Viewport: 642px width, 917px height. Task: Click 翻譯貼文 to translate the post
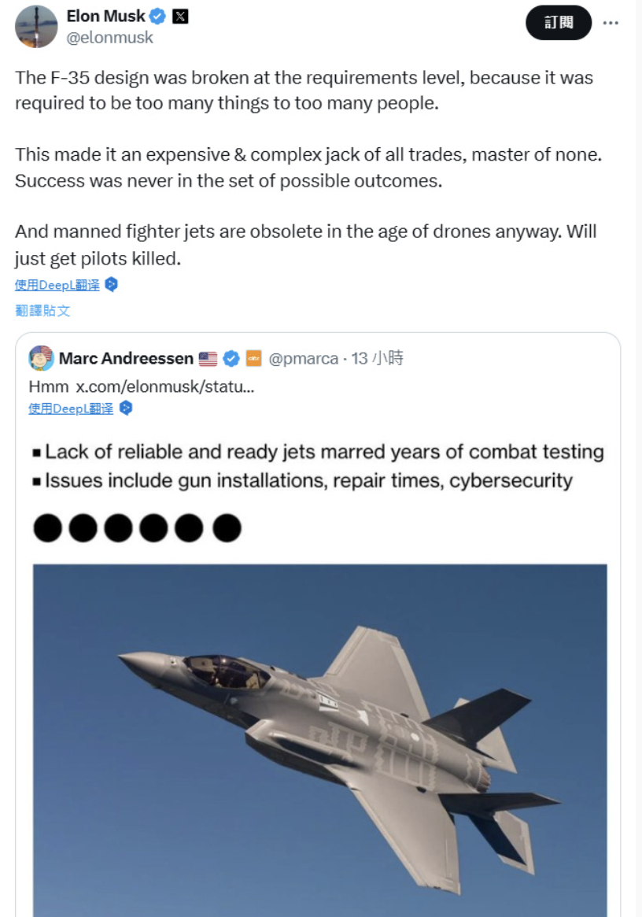coord(42,310)
